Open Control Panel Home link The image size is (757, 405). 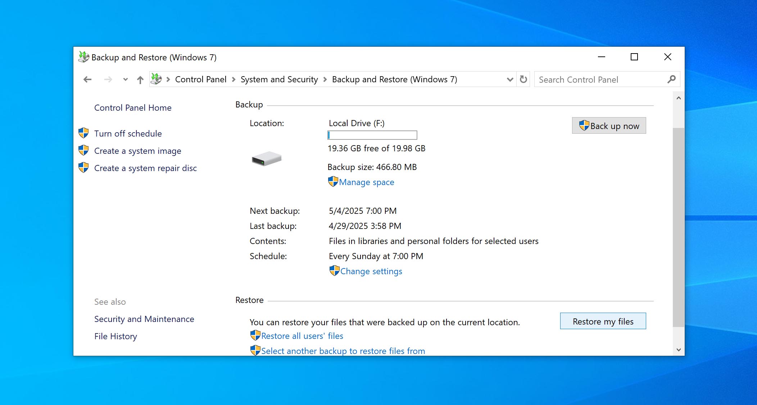133,108
